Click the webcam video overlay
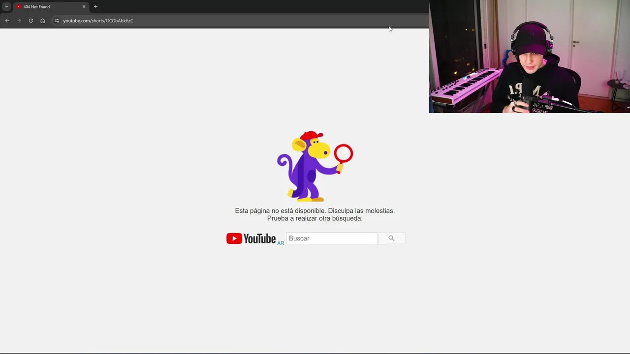 point(529,57)
